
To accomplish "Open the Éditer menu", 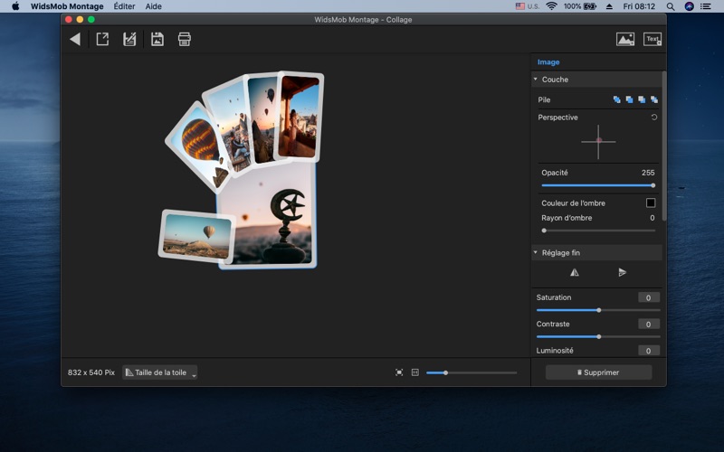I will tap(124, 6).
